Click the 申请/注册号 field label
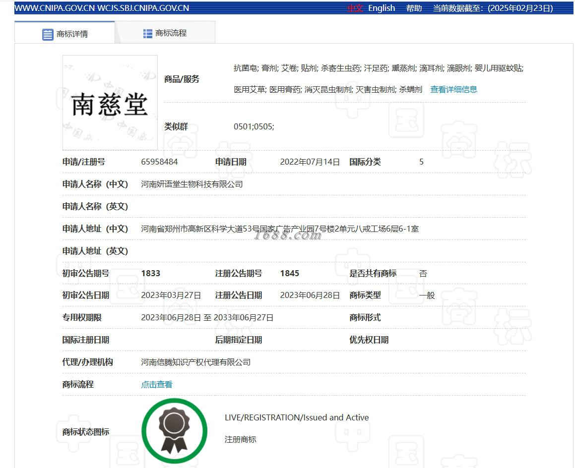 [x=84, y=162]
